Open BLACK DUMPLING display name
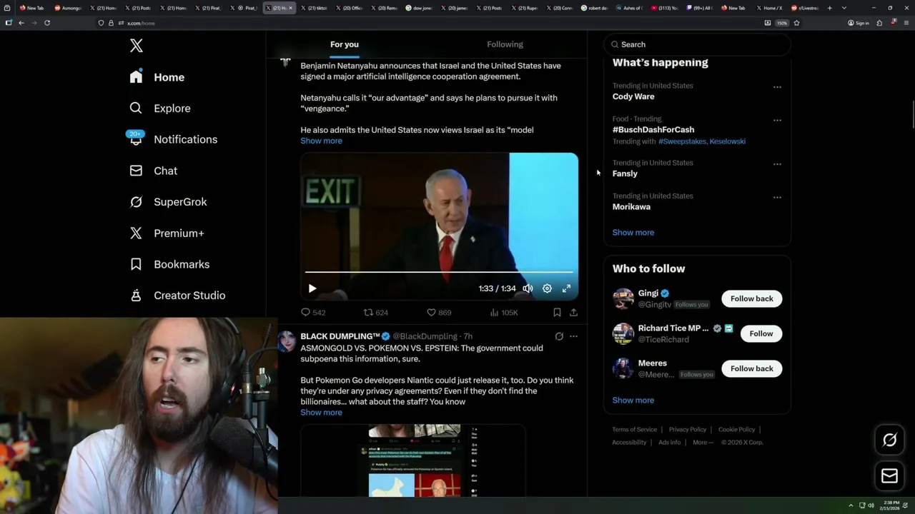The width and height of the screenshot is (915, 514). point(340,336)
